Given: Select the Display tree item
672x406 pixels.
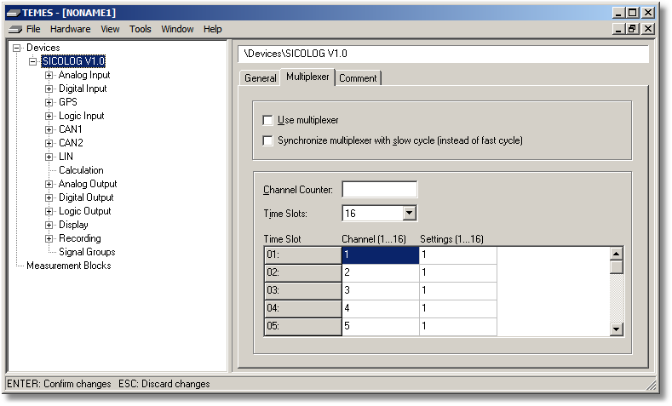Looking at the screenshot, I should coord(73,225).
